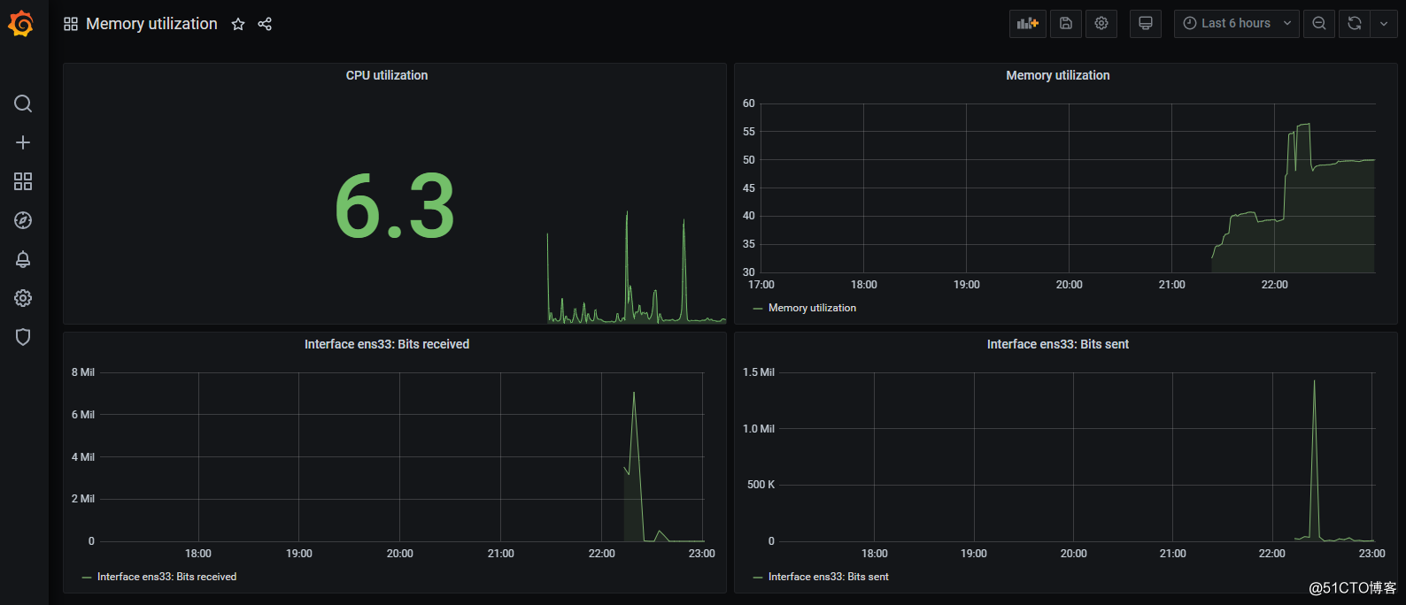Open the Configuration gear in sidebar

(23, 298)
